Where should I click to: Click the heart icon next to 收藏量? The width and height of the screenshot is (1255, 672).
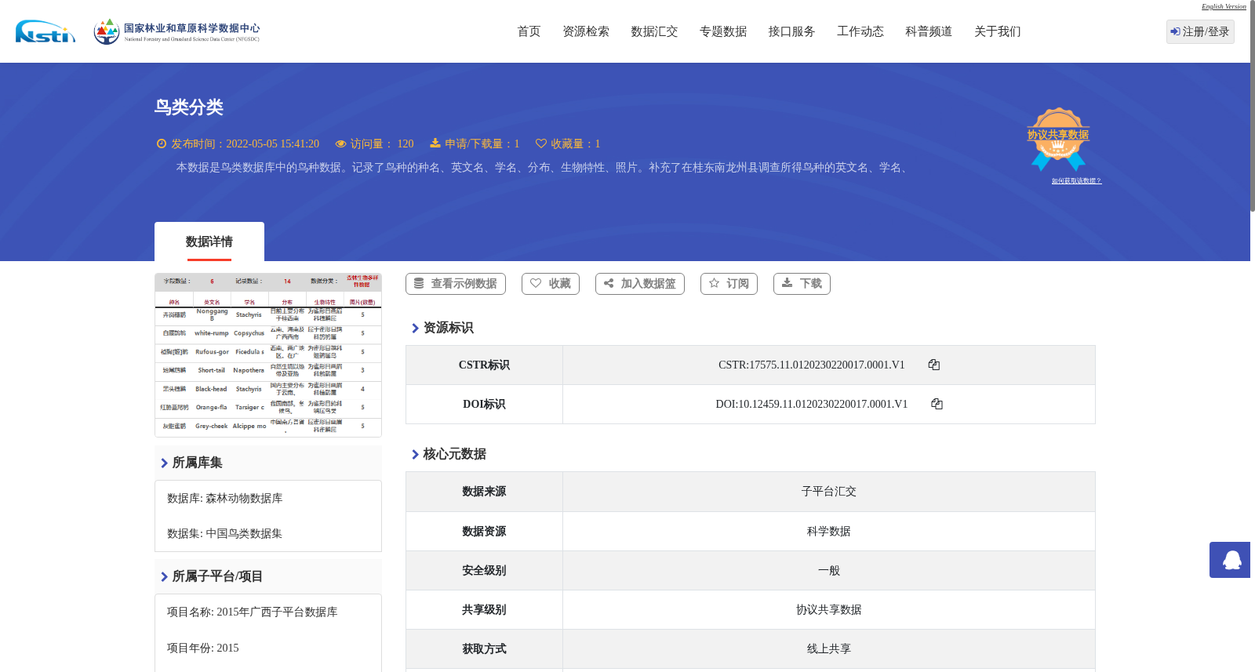541,143
